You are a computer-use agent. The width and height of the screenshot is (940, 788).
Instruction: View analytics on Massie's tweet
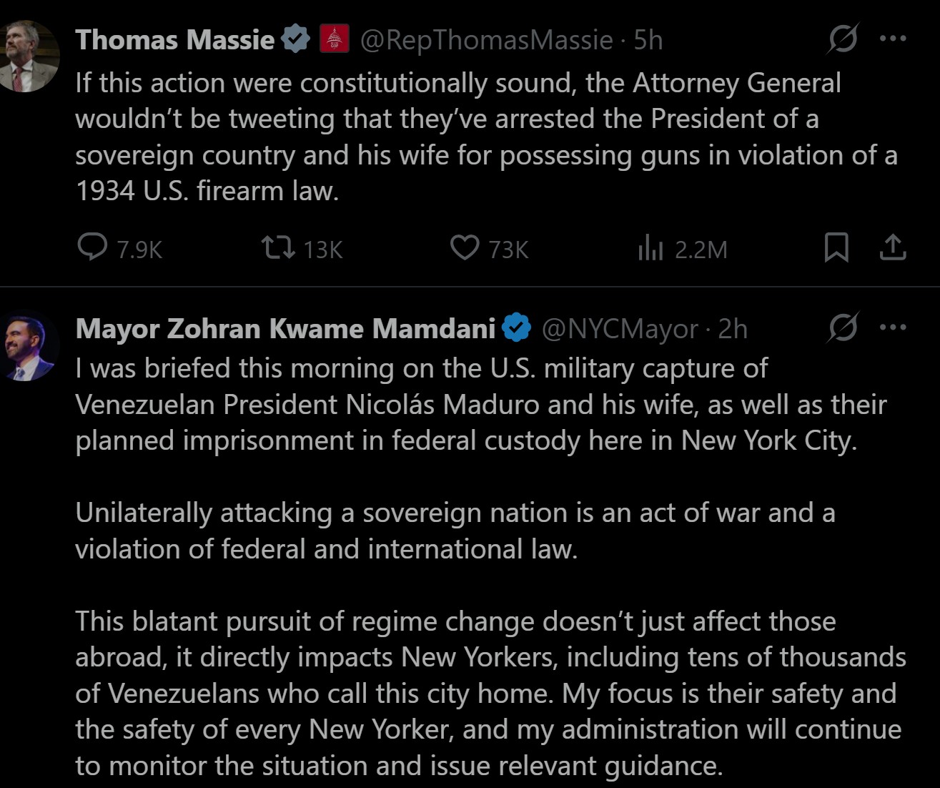650,248
